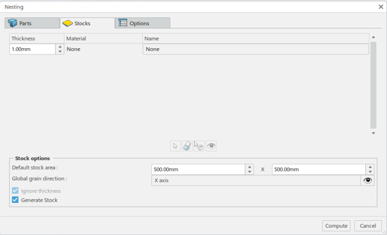387x235 pixels.
Task: Decrease second stock area value with the down arrow
Action: click(370, 172)
